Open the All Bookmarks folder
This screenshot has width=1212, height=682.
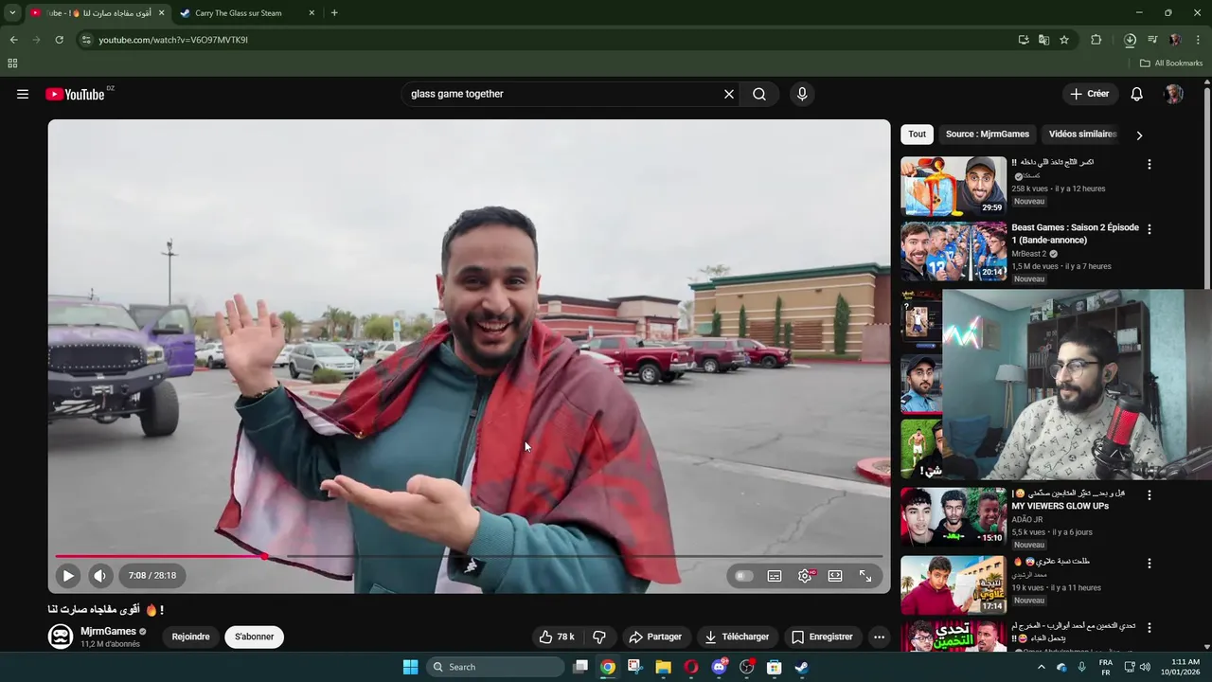[x=1171, y=63]
